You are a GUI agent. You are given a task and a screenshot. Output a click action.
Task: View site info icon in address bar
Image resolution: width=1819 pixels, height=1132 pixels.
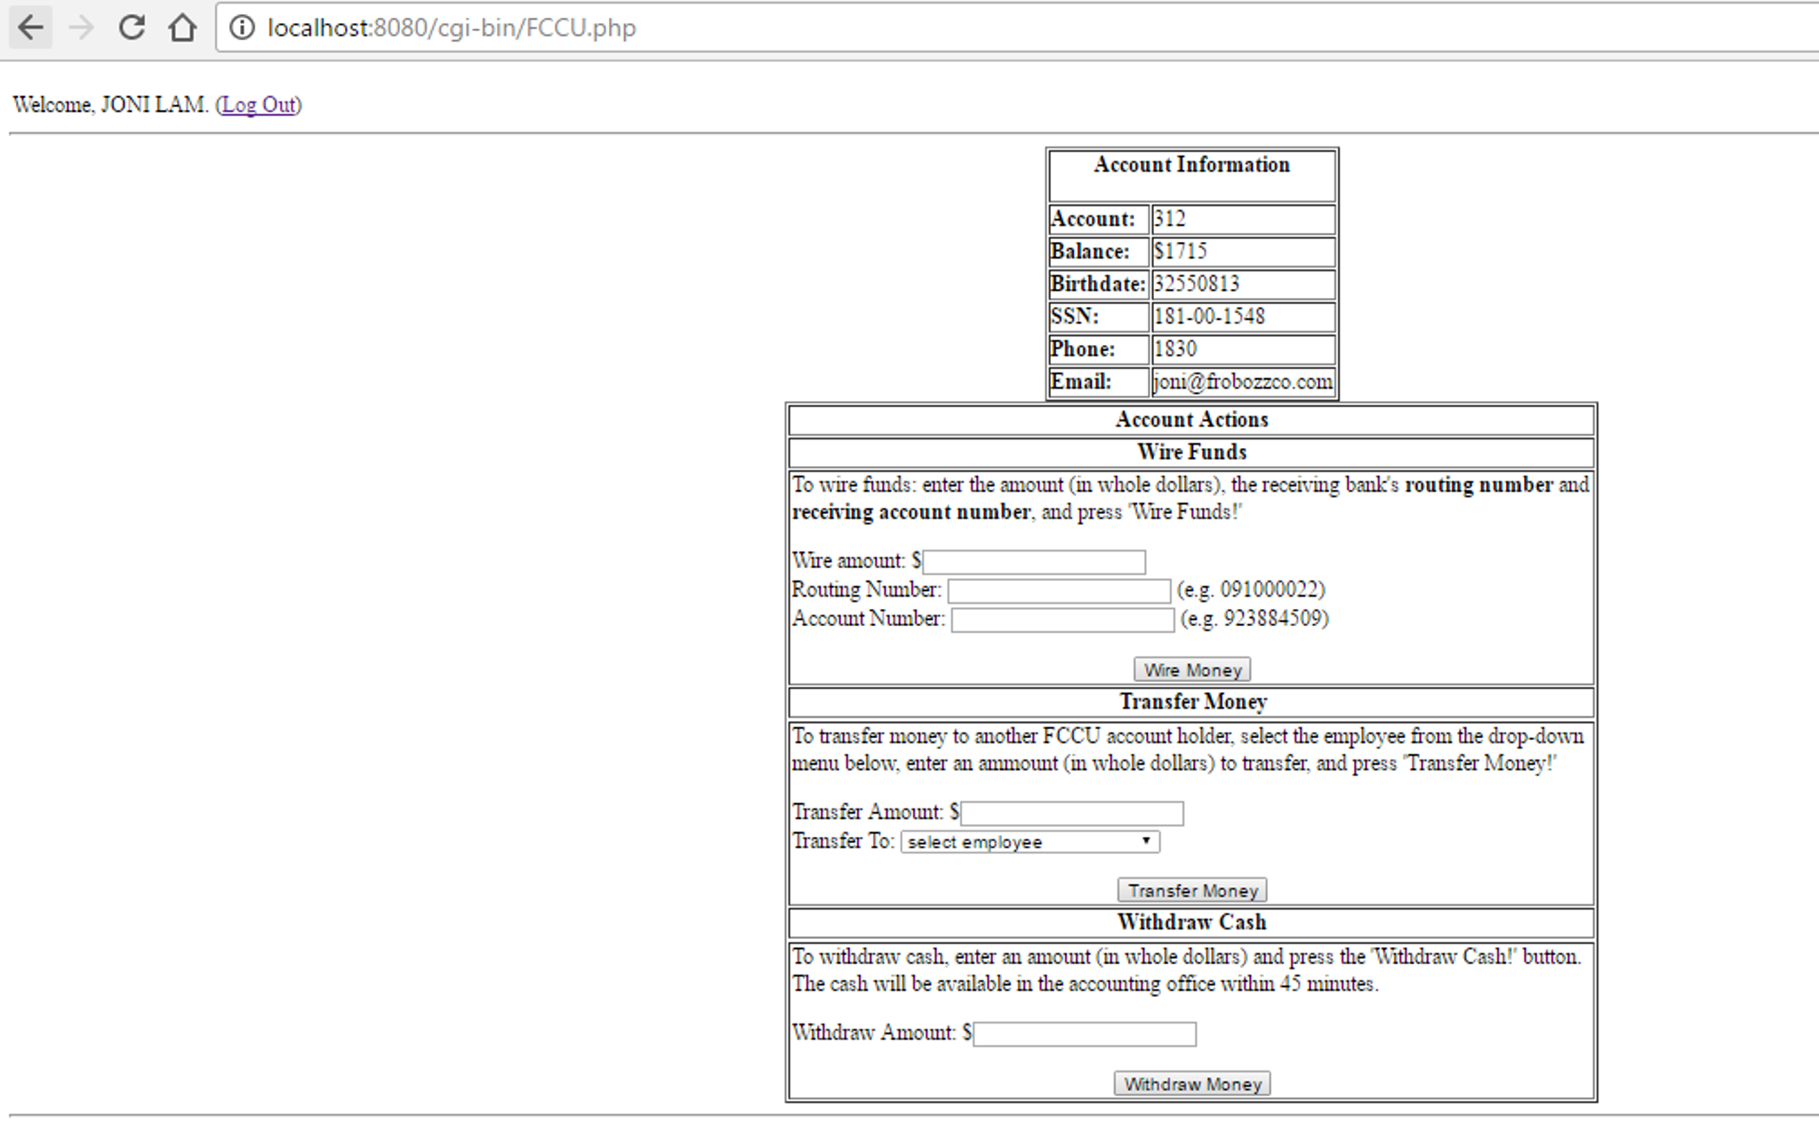[x=241, y=28]
